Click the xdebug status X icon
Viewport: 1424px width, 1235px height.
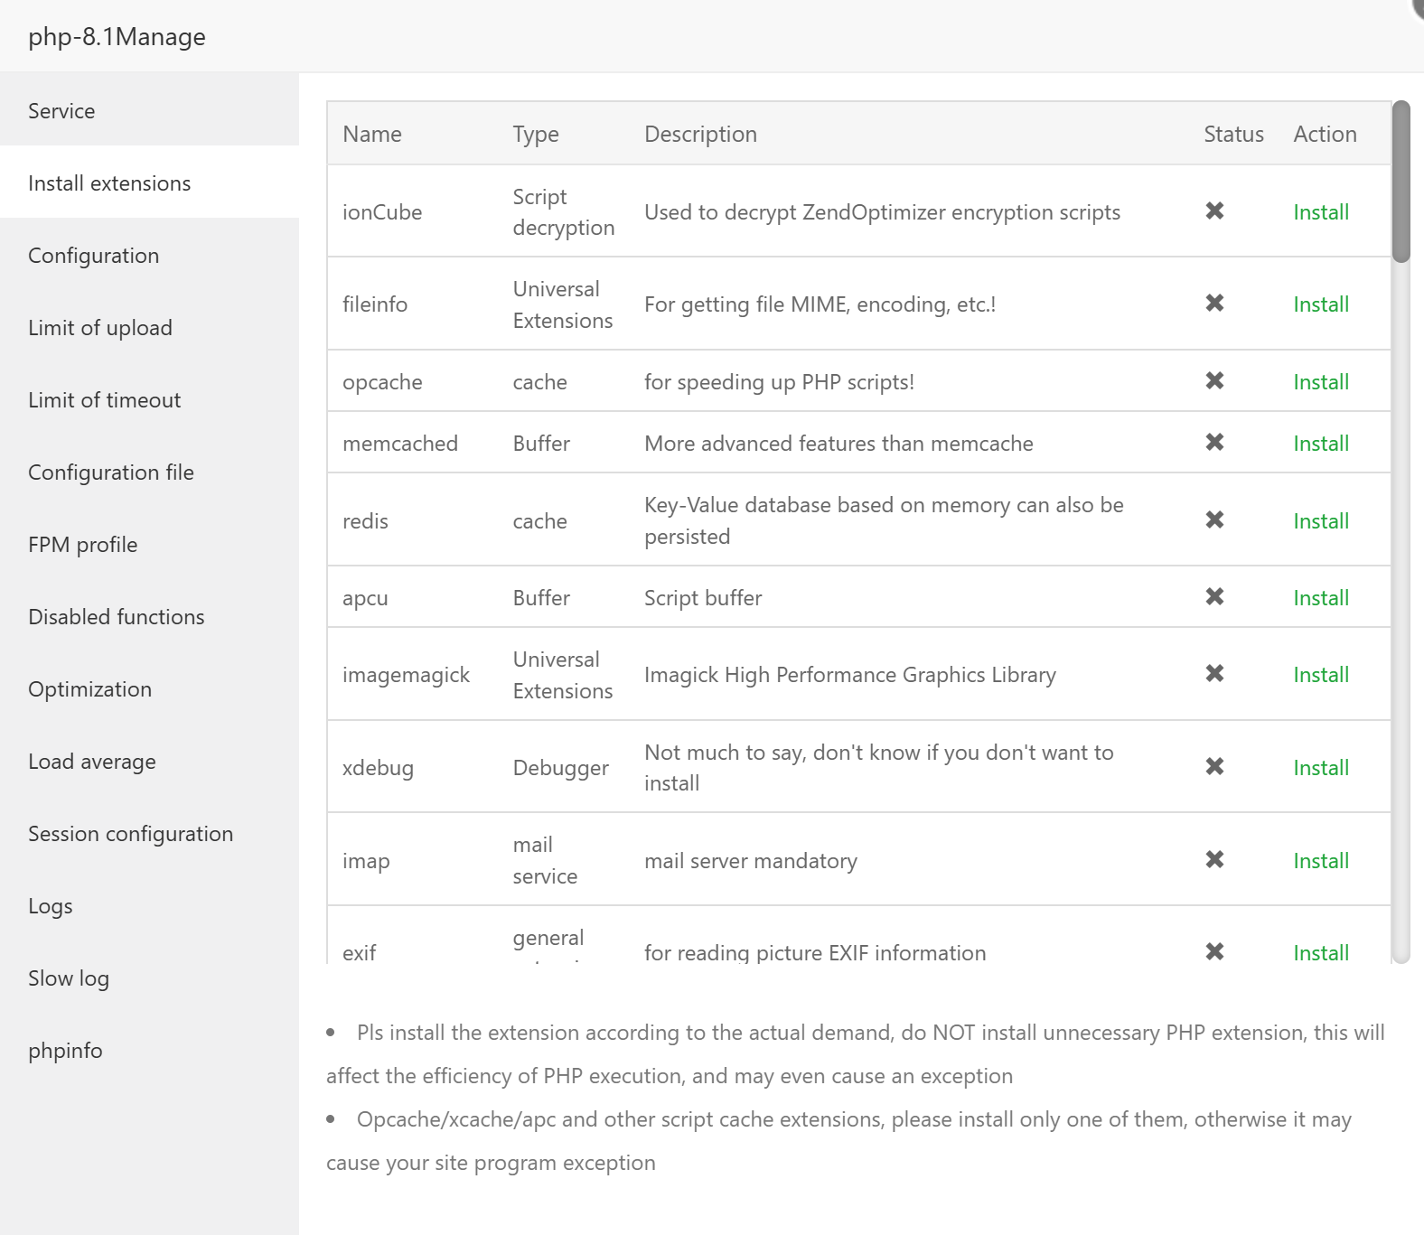1214,767
